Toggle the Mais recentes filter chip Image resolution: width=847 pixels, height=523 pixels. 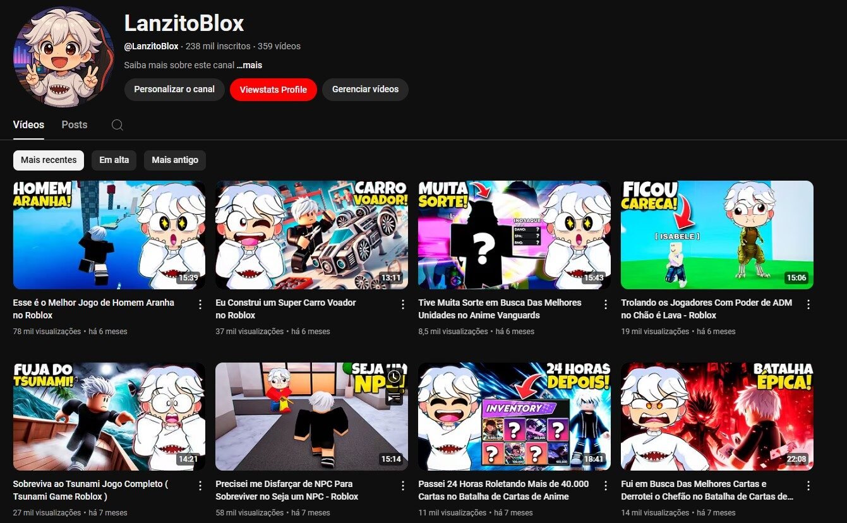(48, 160)
